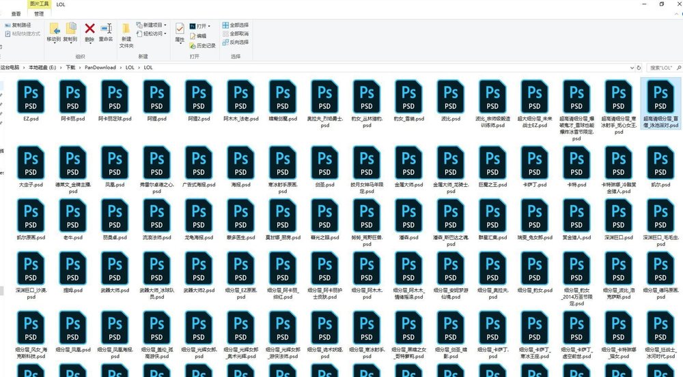Select the 海报.psd file icon
683x377 pixels.
pyautogui.click(x=240, y=163)
